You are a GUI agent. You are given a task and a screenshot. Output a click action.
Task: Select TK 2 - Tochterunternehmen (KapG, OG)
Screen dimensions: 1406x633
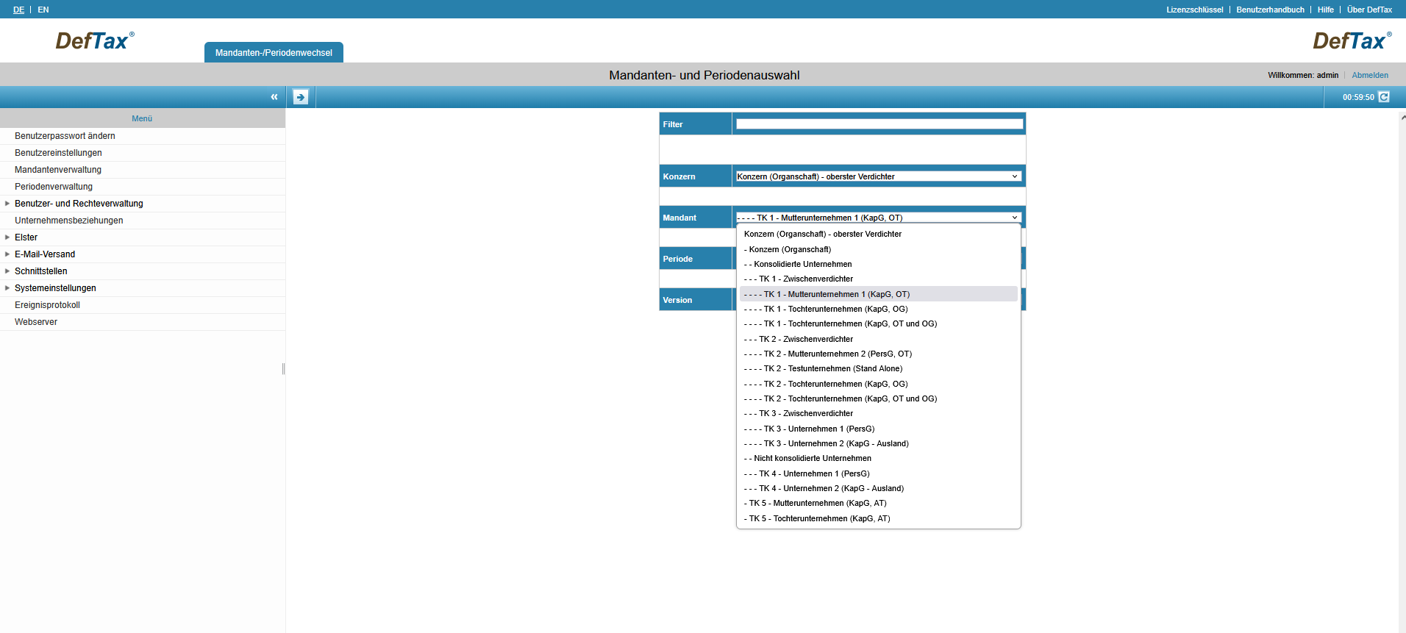click(x=879, y=384)
